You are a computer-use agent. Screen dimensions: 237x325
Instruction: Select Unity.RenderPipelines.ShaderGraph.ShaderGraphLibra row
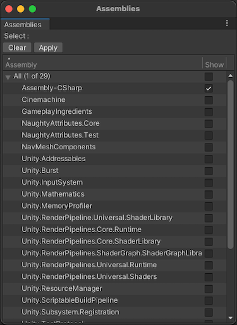pos(115,254)
